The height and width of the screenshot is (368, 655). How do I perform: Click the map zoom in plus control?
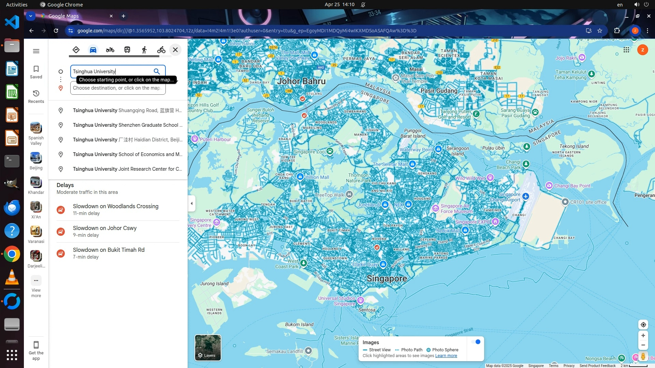tap(643, 336)
